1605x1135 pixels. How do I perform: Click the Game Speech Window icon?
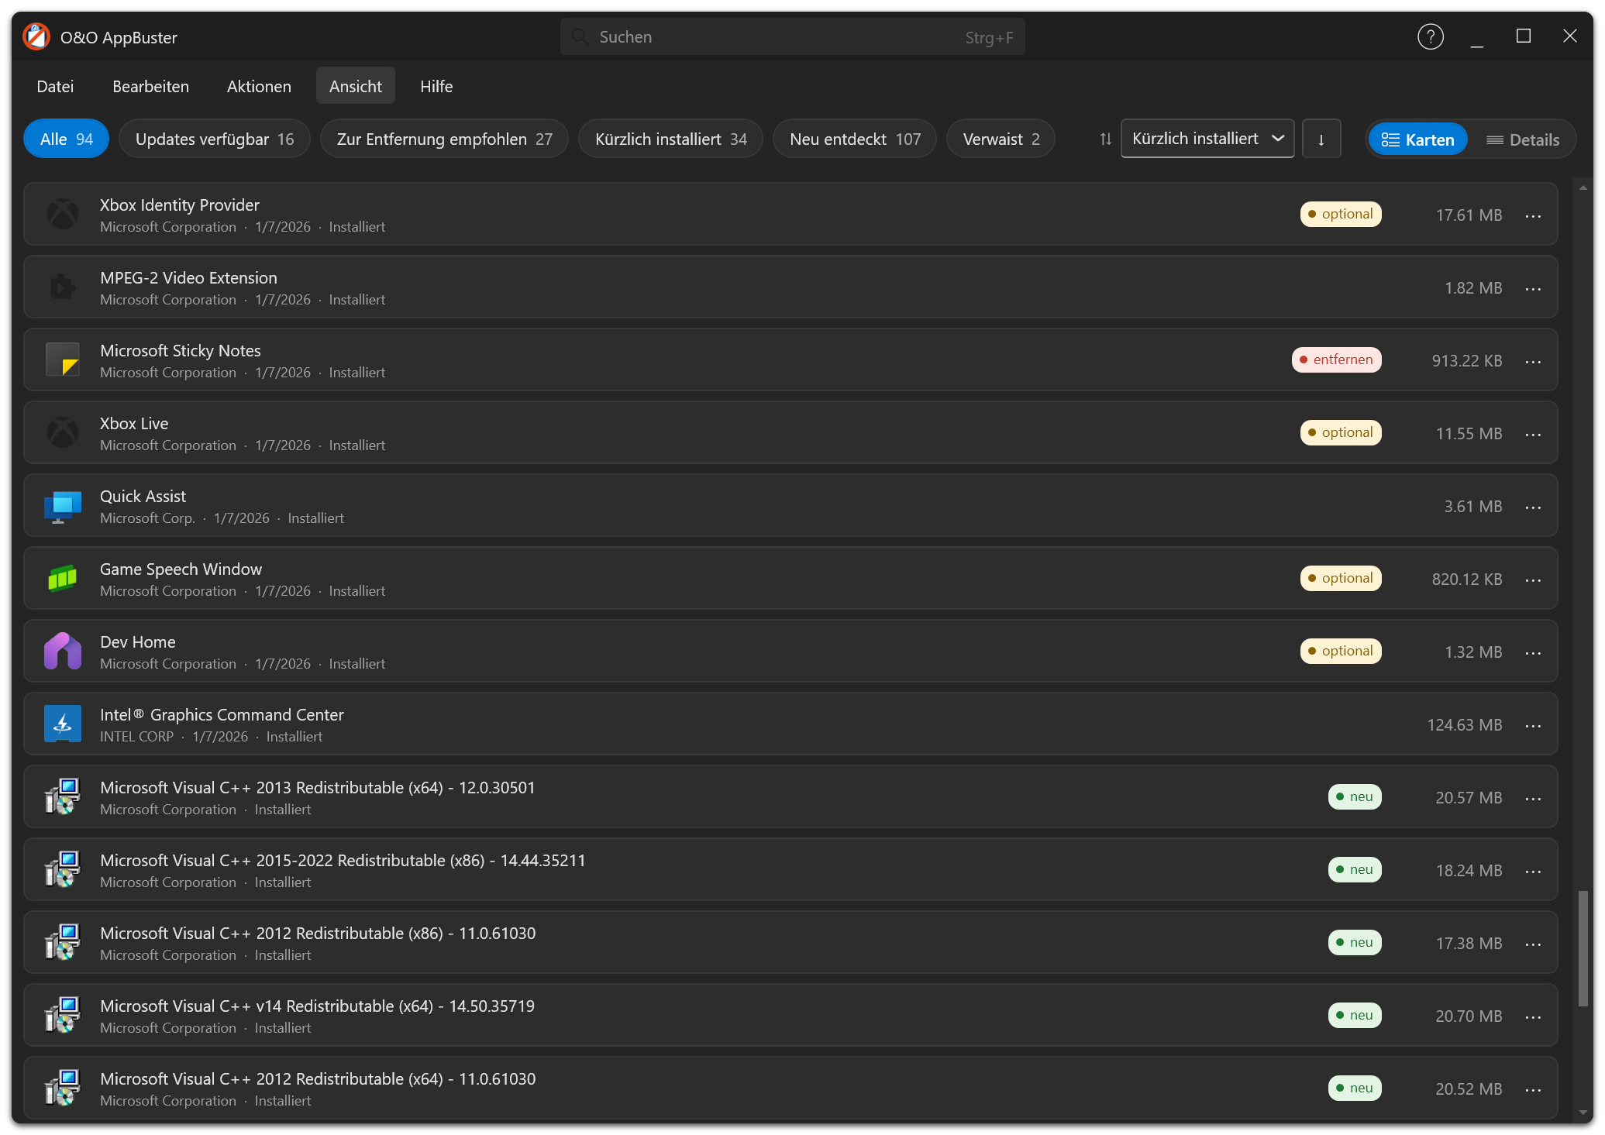[x=63, y=579]
